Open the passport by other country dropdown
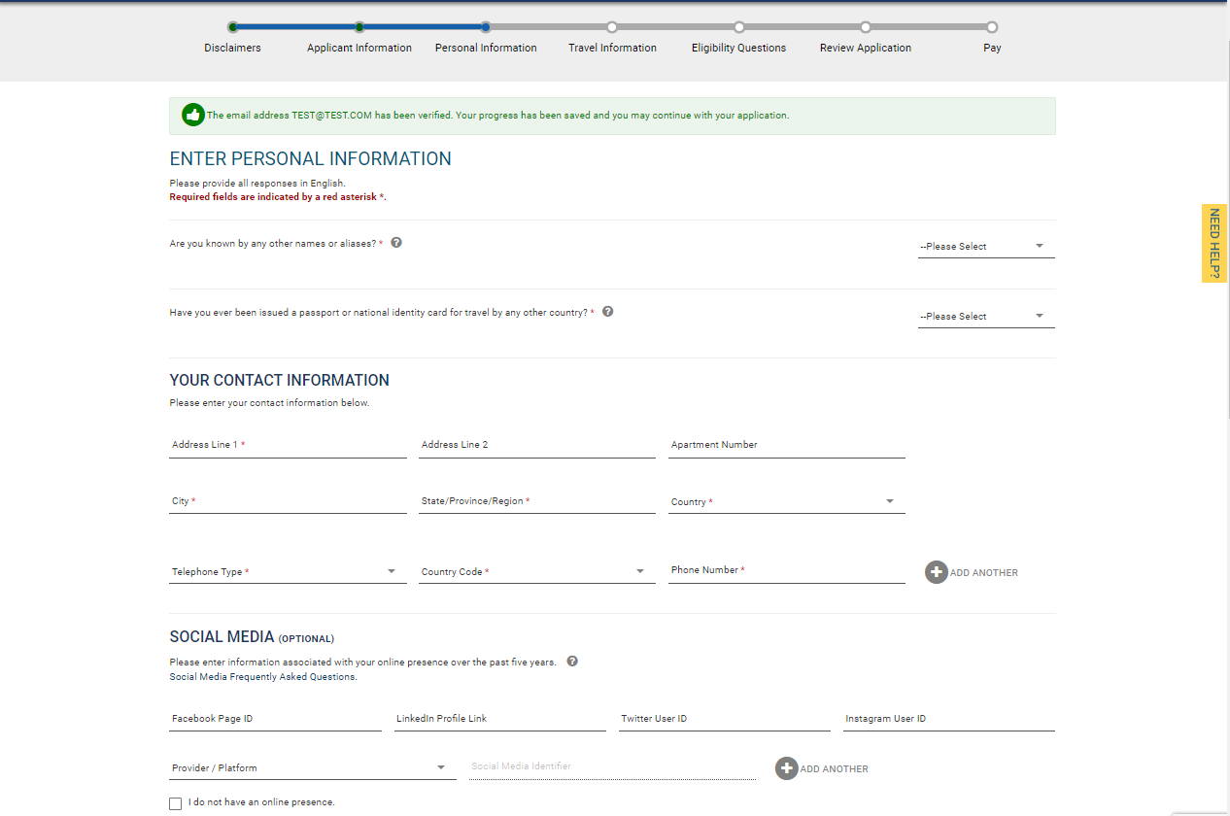Viewport: 1230px width, 816px height. coord(985,317)
